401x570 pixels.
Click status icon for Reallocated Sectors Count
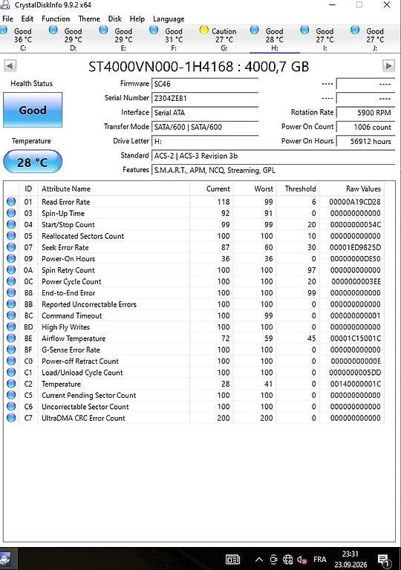click(x=11, y=235)
